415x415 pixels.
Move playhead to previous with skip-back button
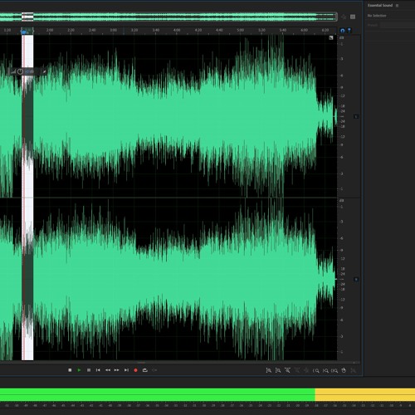(x=98, y=370)
